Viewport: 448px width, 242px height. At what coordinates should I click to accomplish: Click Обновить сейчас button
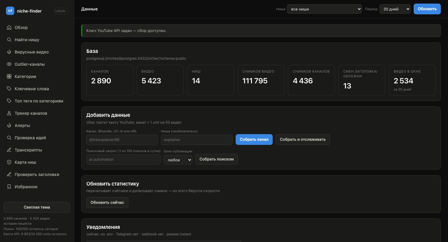pos(107,203)
